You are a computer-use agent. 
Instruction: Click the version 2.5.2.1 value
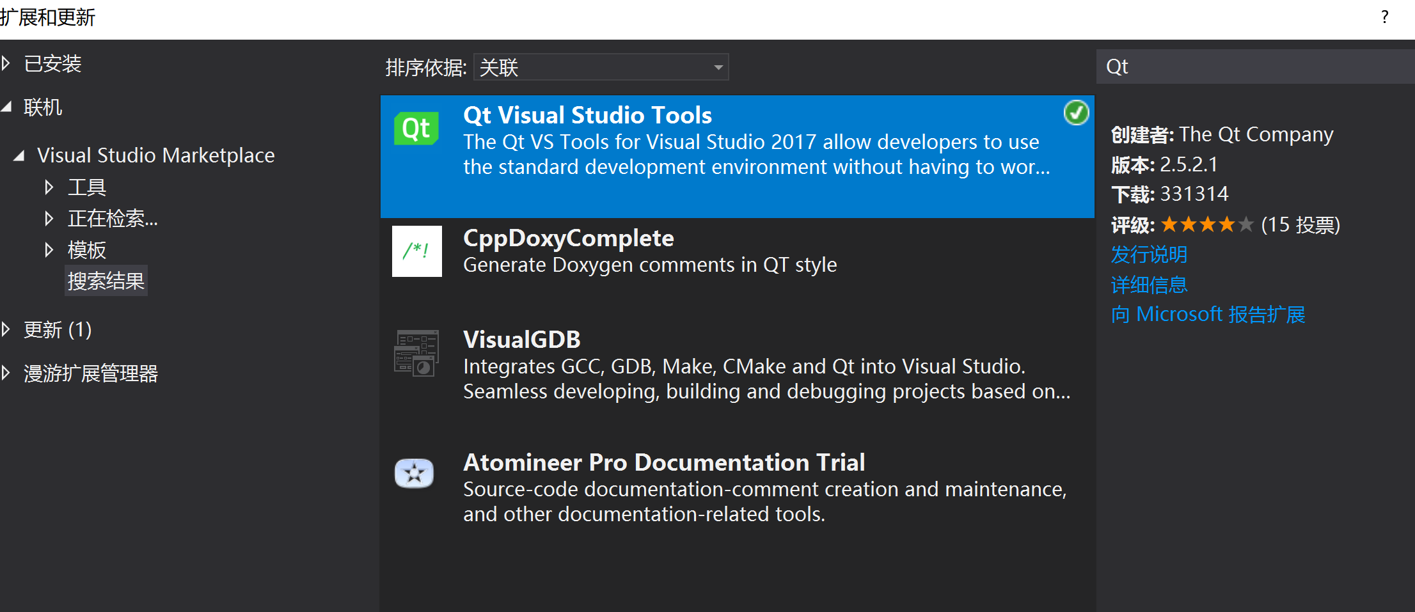pyautogui.click(x=1189, y=164)
